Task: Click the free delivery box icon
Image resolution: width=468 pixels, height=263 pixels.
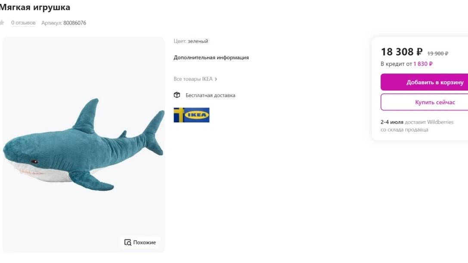Action: (x=177, y=95)
